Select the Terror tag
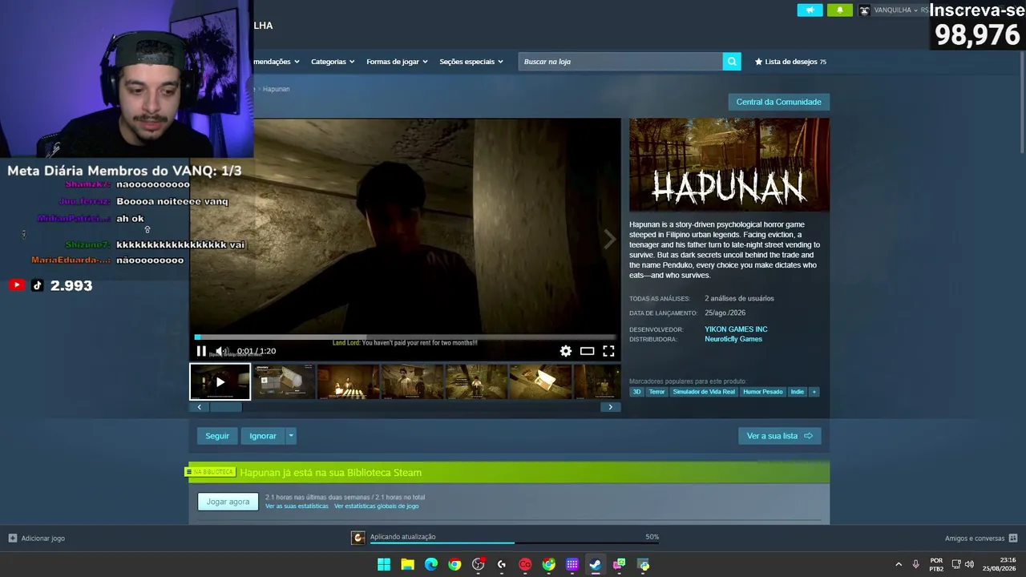This screenshot has height=577, width=1026. click(x=656, y=392)
